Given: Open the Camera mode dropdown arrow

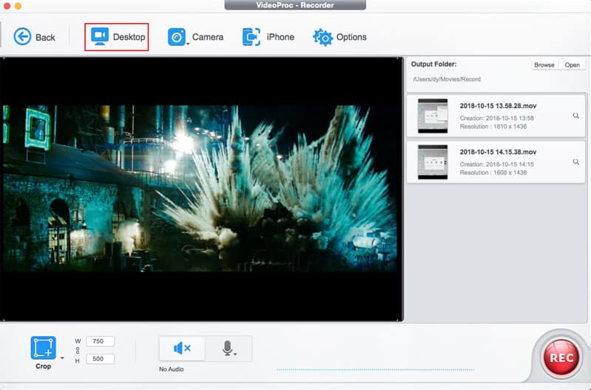Looking at the screenshot, I should 188,44.
